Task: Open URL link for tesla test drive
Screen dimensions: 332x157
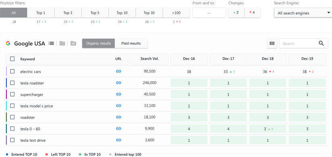Action: click(x=119, y=140)
